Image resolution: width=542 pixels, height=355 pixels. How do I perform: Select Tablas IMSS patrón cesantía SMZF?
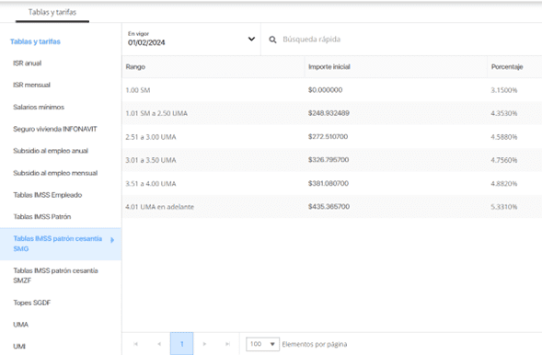(55, 276)
